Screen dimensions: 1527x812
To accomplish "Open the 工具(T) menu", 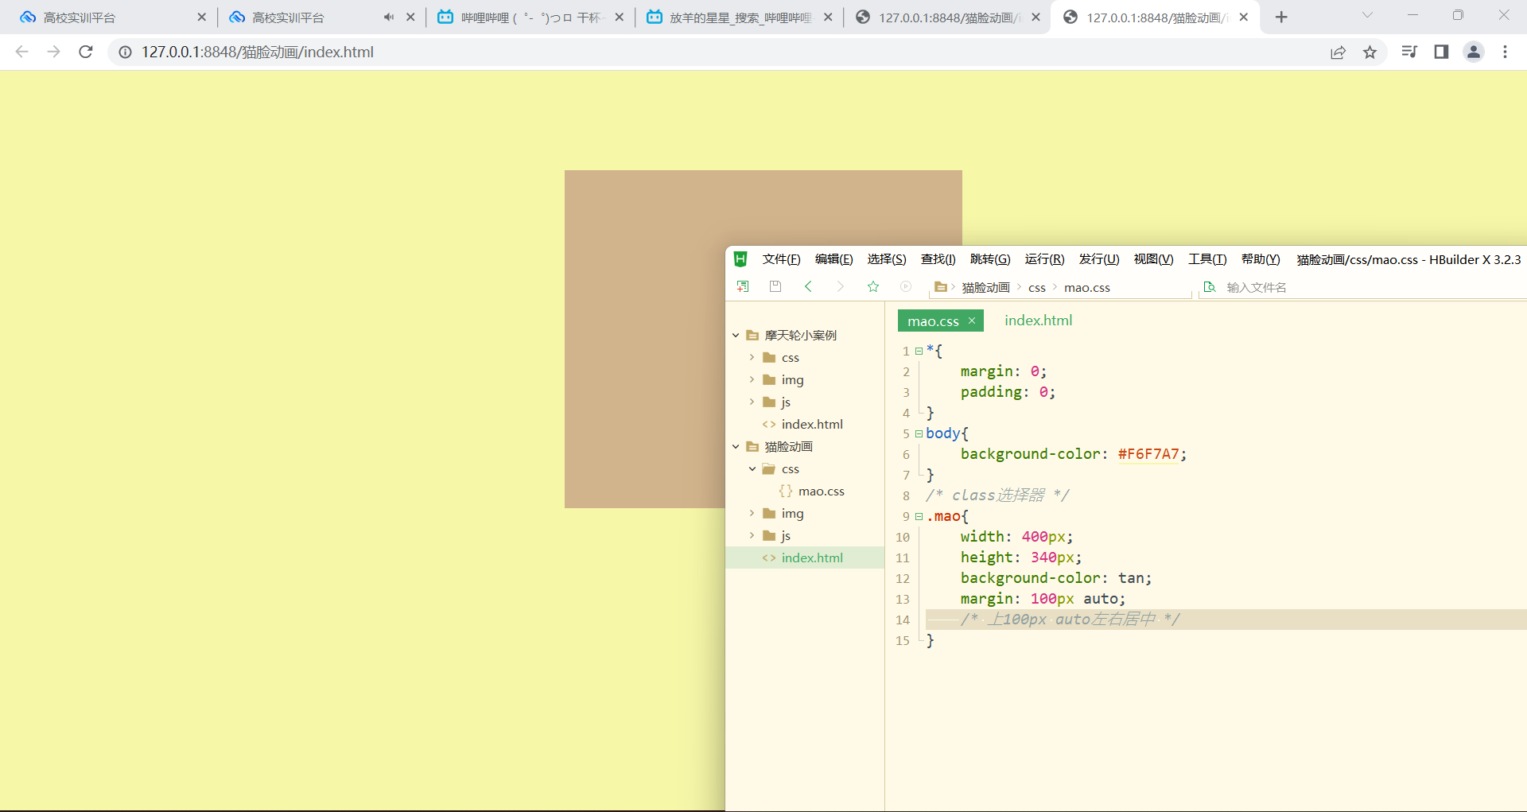I will [x=1207, y=259].
